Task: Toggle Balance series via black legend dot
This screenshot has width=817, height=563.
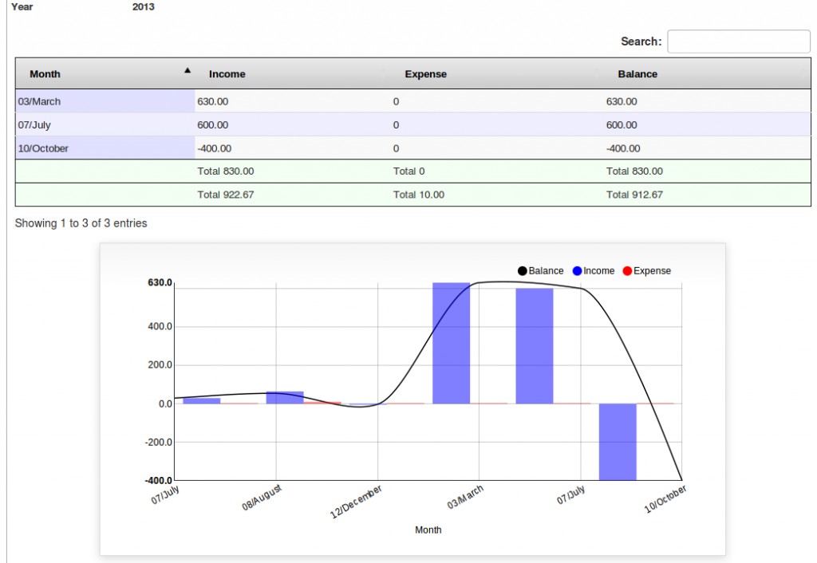Action: tap(523, 271)
